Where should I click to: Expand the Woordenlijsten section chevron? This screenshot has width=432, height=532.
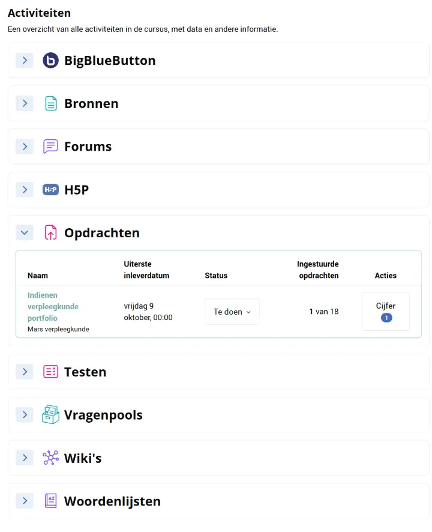pos(24,501)
